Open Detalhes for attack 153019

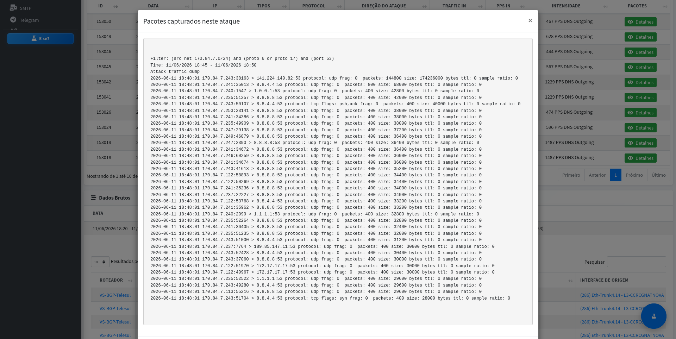tap(640, 143)
